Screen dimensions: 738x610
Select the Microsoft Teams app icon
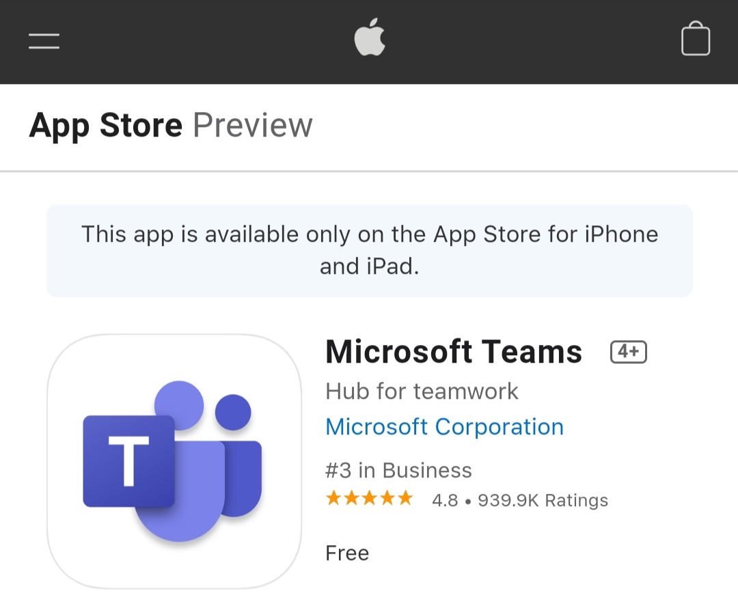click(x=174, y=461)
